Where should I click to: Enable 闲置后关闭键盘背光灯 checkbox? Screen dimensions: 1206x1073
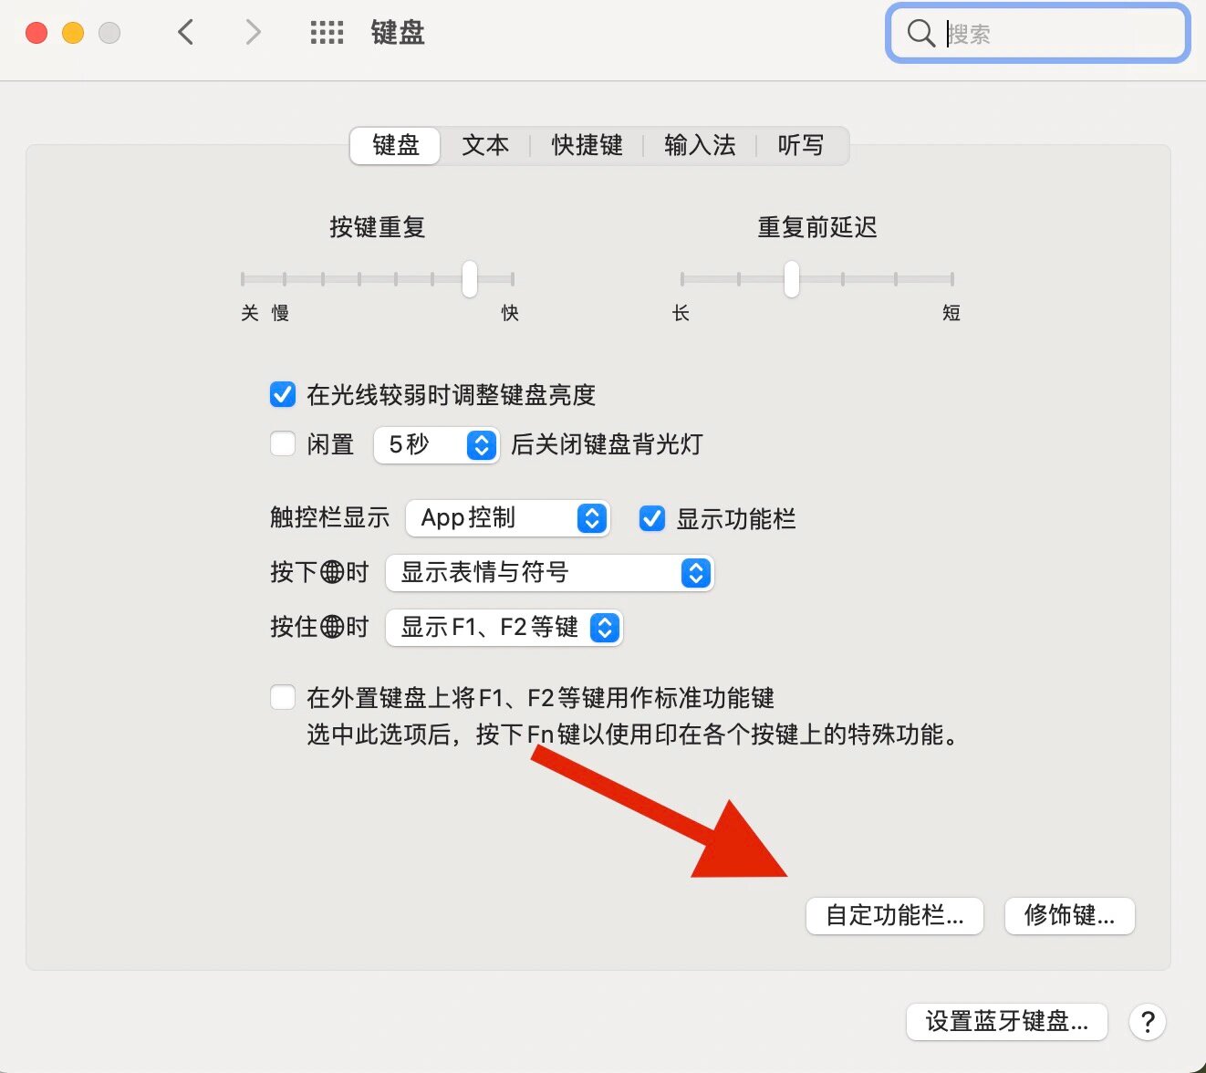tap(283, 444)
